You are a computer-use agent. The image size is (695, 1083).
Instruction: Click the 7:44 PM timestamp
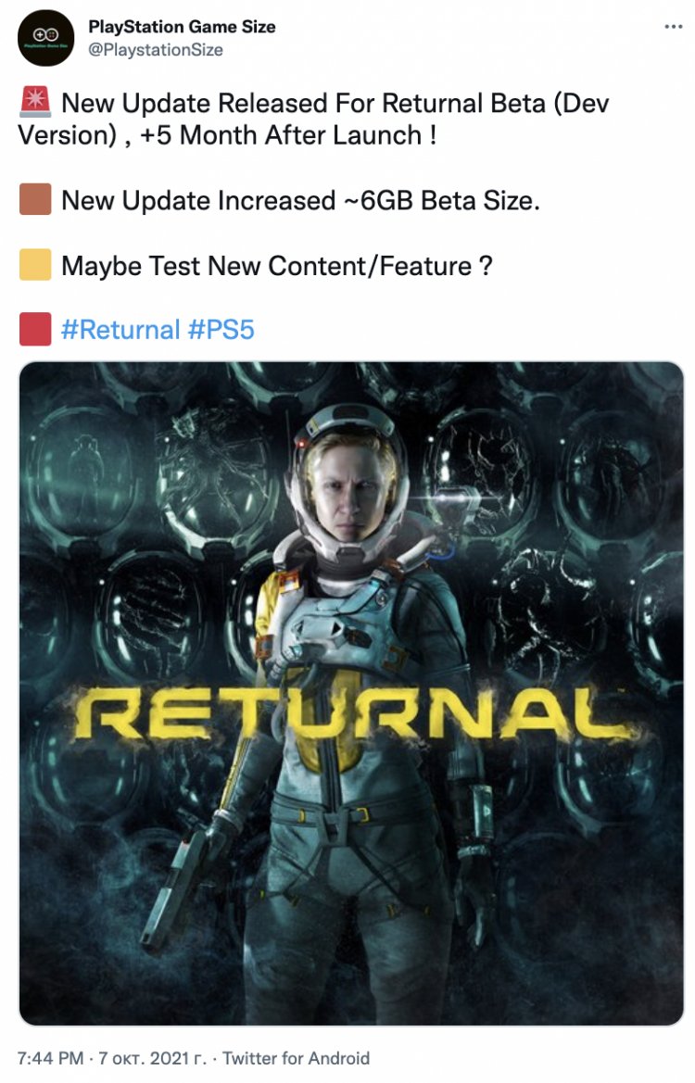(x=50, y=1058)
